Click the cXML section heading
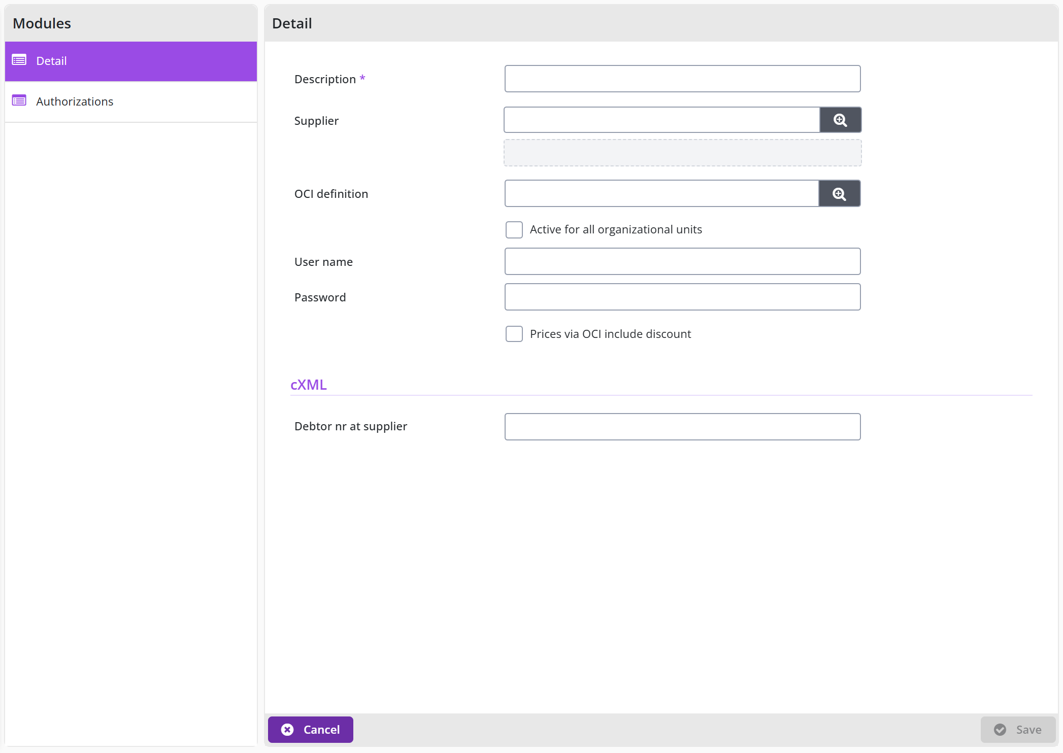Viewport: 1063px width, 753px height. [309, 385]
